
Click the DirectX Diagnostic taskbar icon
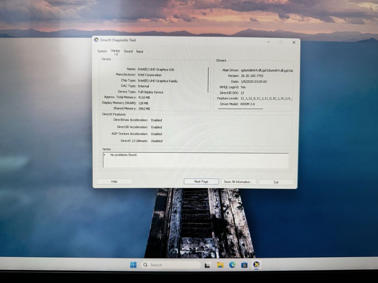[x=256, y=265]
